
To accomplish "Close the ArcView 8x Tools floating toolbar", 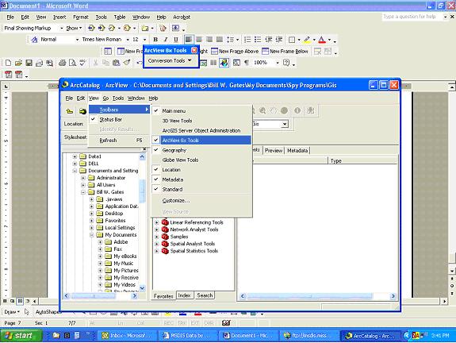I will pyautogui.click(x=194, y=50).
